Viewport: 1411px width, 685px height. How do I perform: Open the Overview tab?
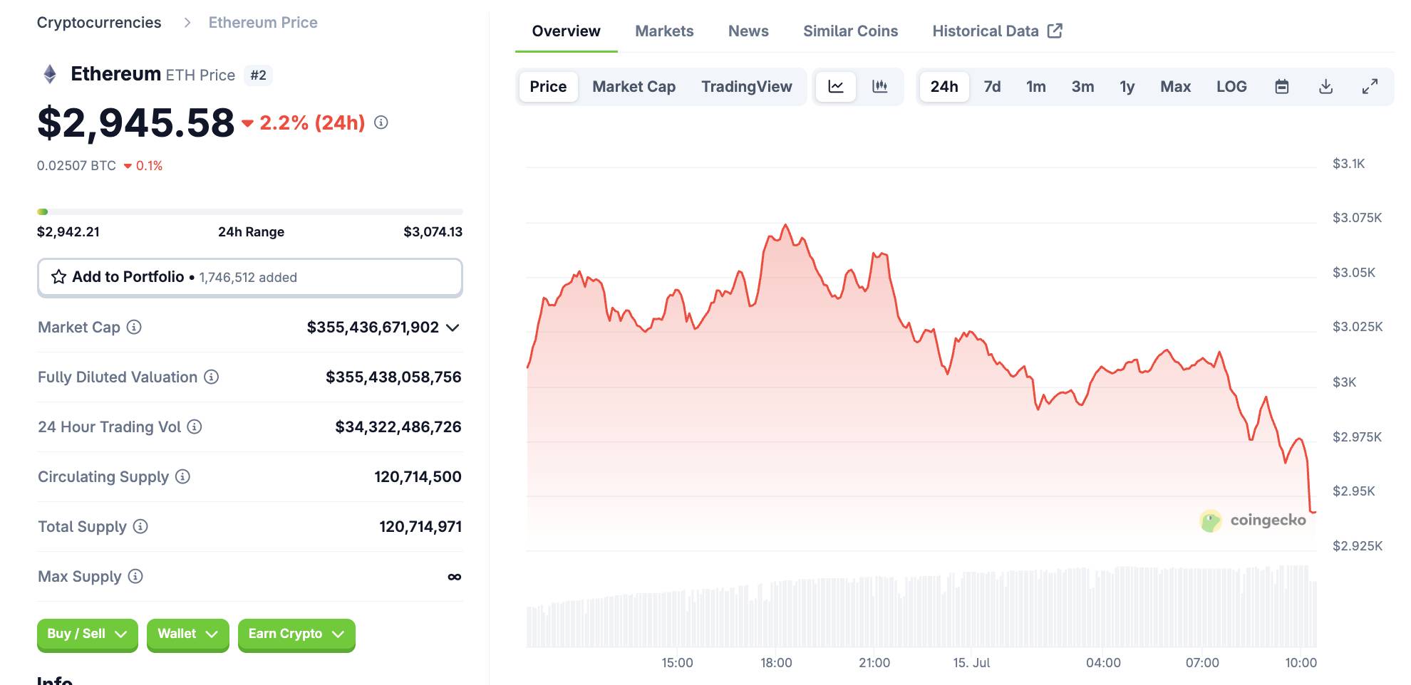coord(566,31)
